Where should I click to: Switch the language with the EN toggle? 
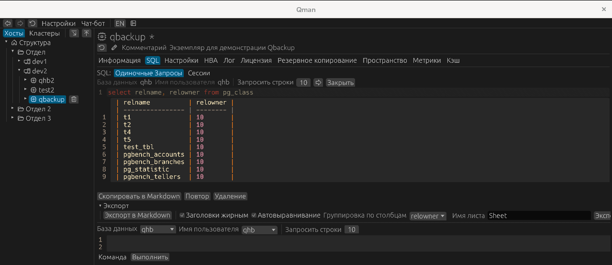coord(120,23)
